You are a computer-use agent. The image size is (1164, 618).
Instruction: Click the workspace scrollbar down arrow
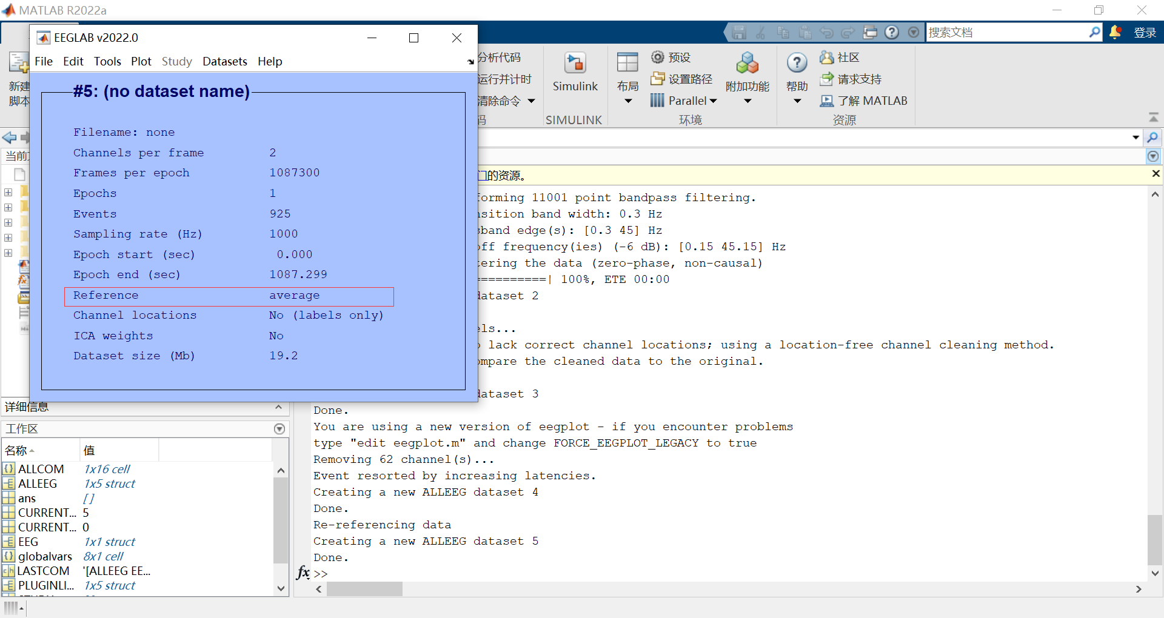(281, 588)
